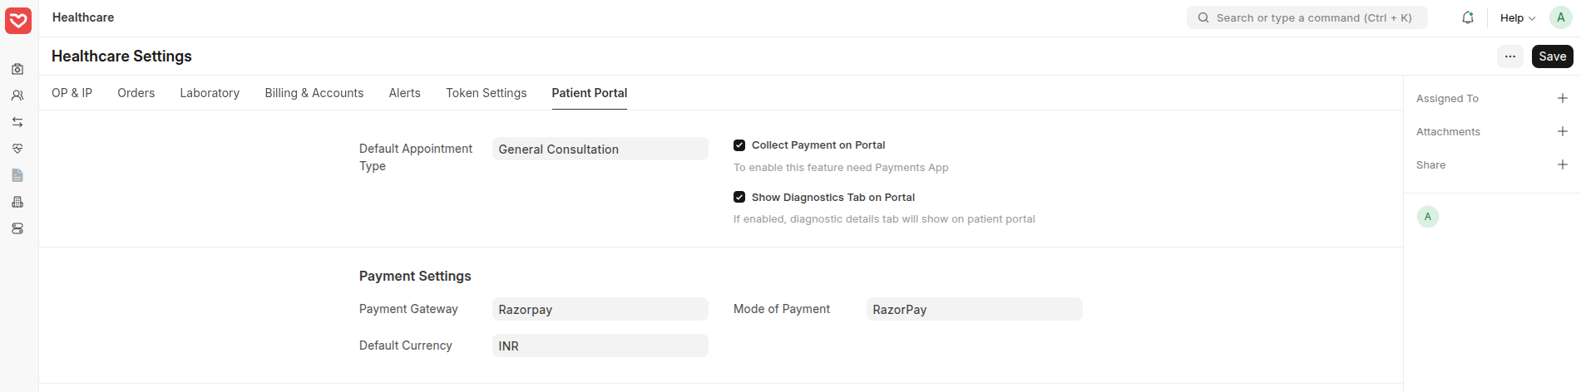Click the Healthcare heart logo icon

(18, 20)
